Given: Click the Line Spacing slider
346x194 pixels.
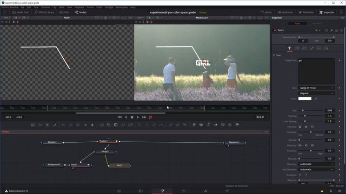Looking at the screenshot, I should [311, 121].
